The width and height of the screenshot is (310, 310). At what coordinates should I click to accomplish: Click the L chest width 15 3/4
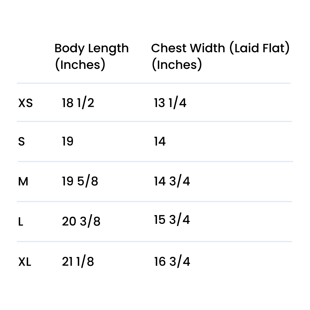172,220
